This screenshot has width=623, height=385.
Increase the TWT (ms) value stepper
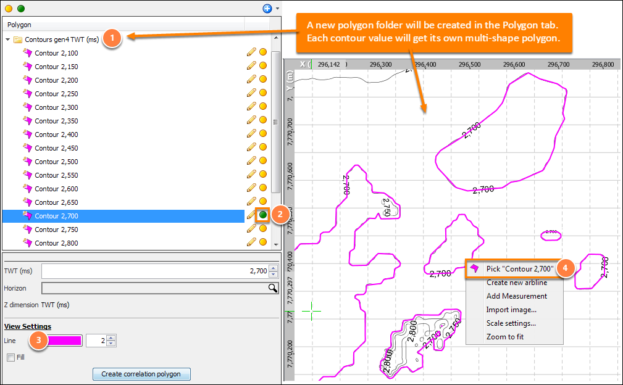tap(273, 268)
